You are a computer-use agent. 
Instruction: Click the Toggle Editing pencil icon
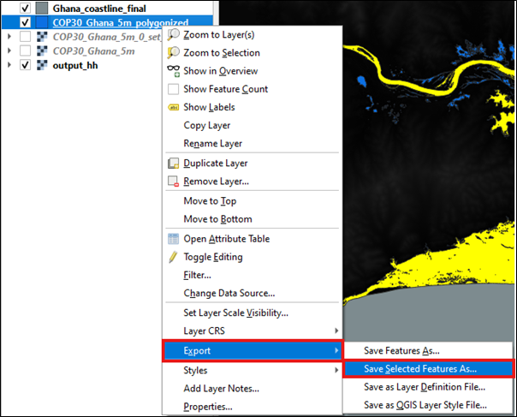point(173,257)
